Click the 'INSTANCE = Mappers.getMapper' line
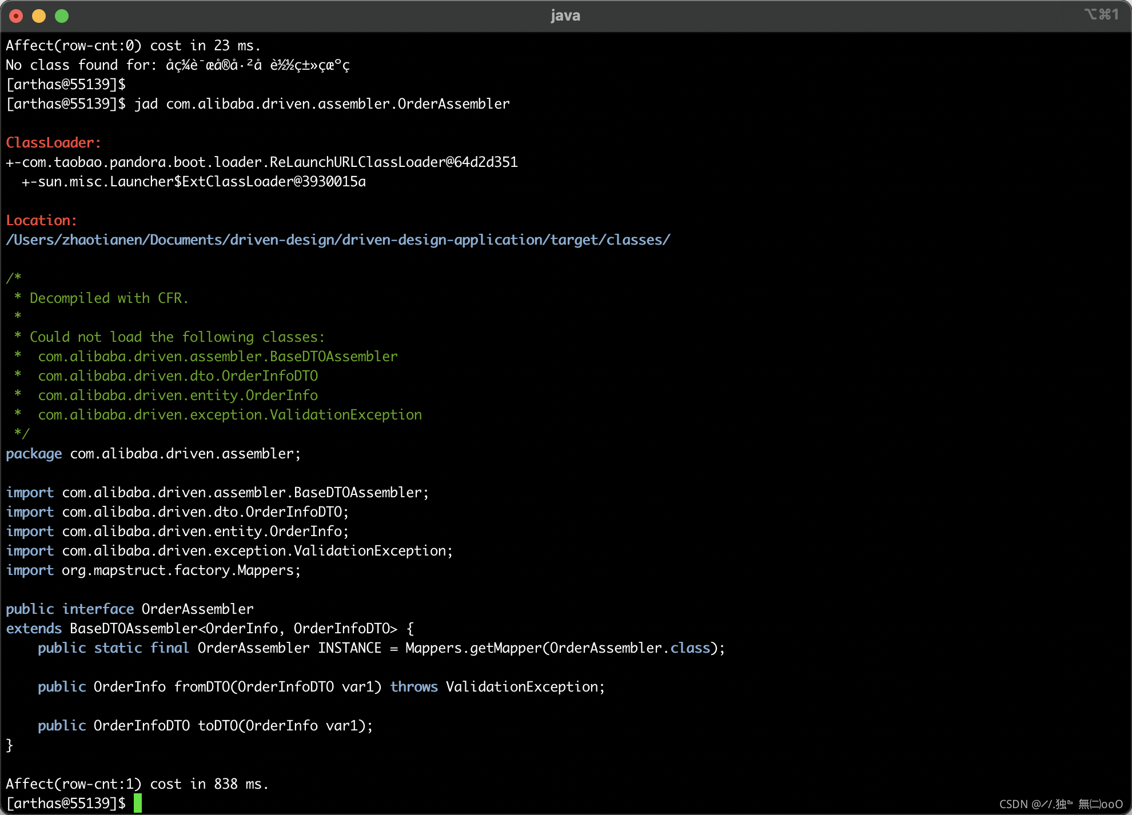 click(x=381, y=648)
